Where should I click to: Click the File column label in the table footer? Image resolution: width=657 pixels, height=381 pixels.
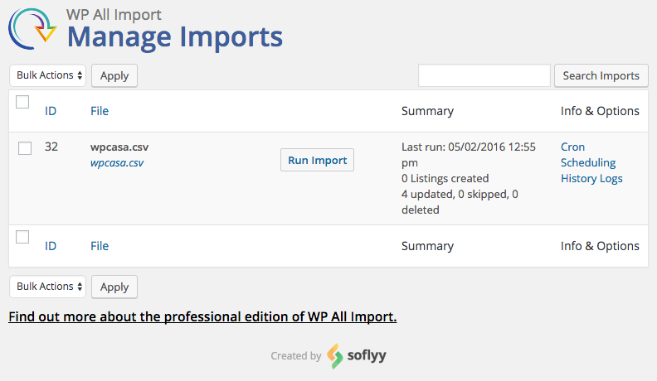click(100, 246)
